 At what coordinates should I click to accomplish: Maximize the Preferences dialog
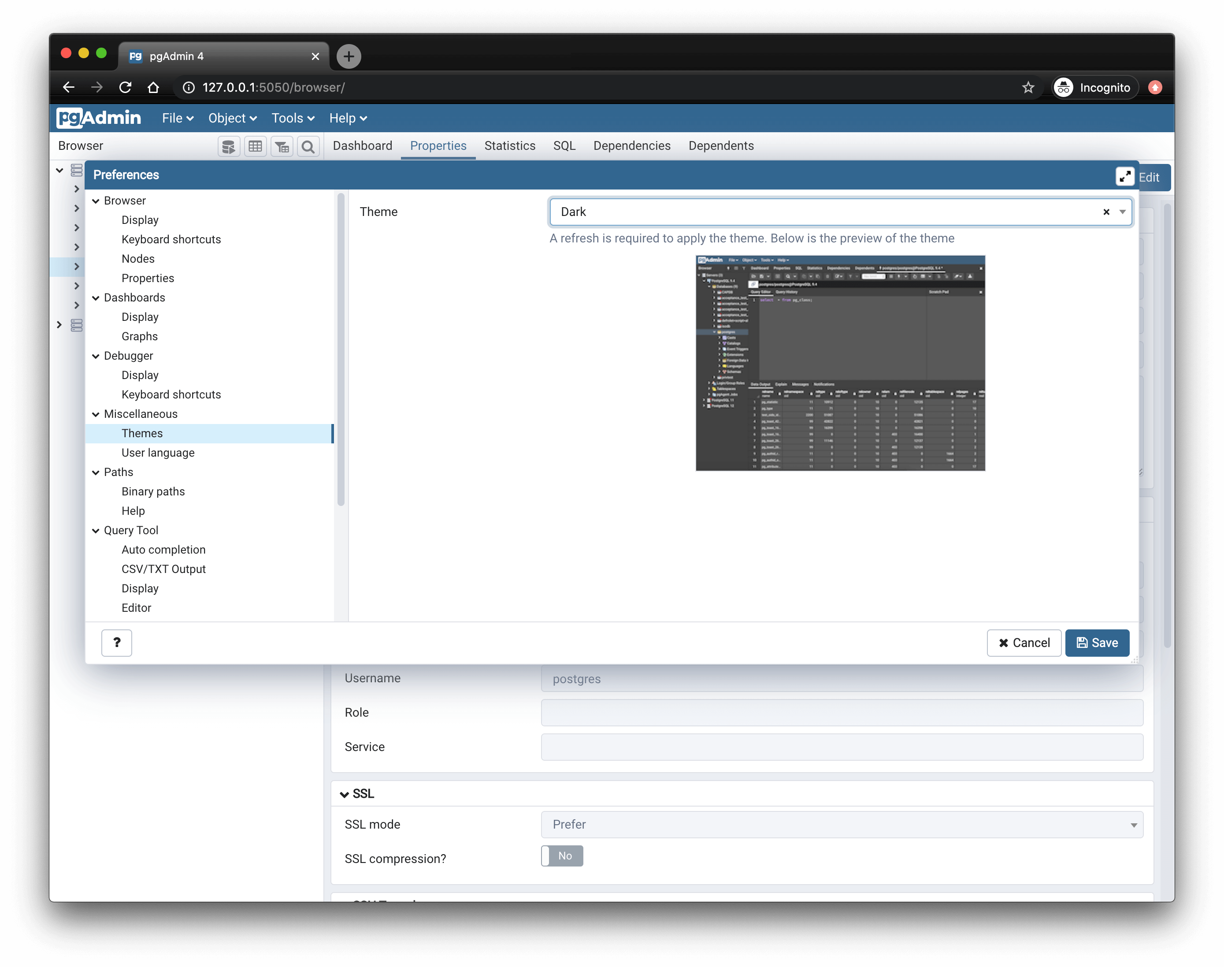click(1124, 177)
